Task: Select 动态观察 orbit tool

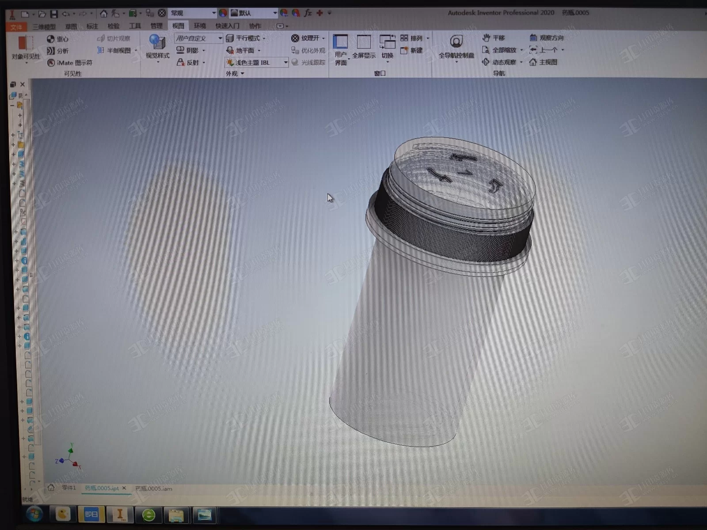Action: [499, 62]
